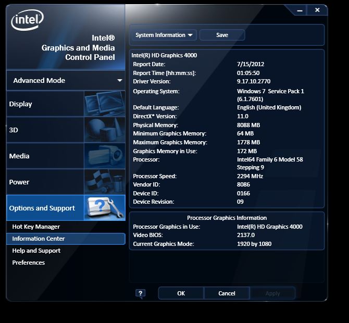Click the Graphics and Media Control Panel title
This screenshot has width=349, height=323.
click(x=78, y=47)
